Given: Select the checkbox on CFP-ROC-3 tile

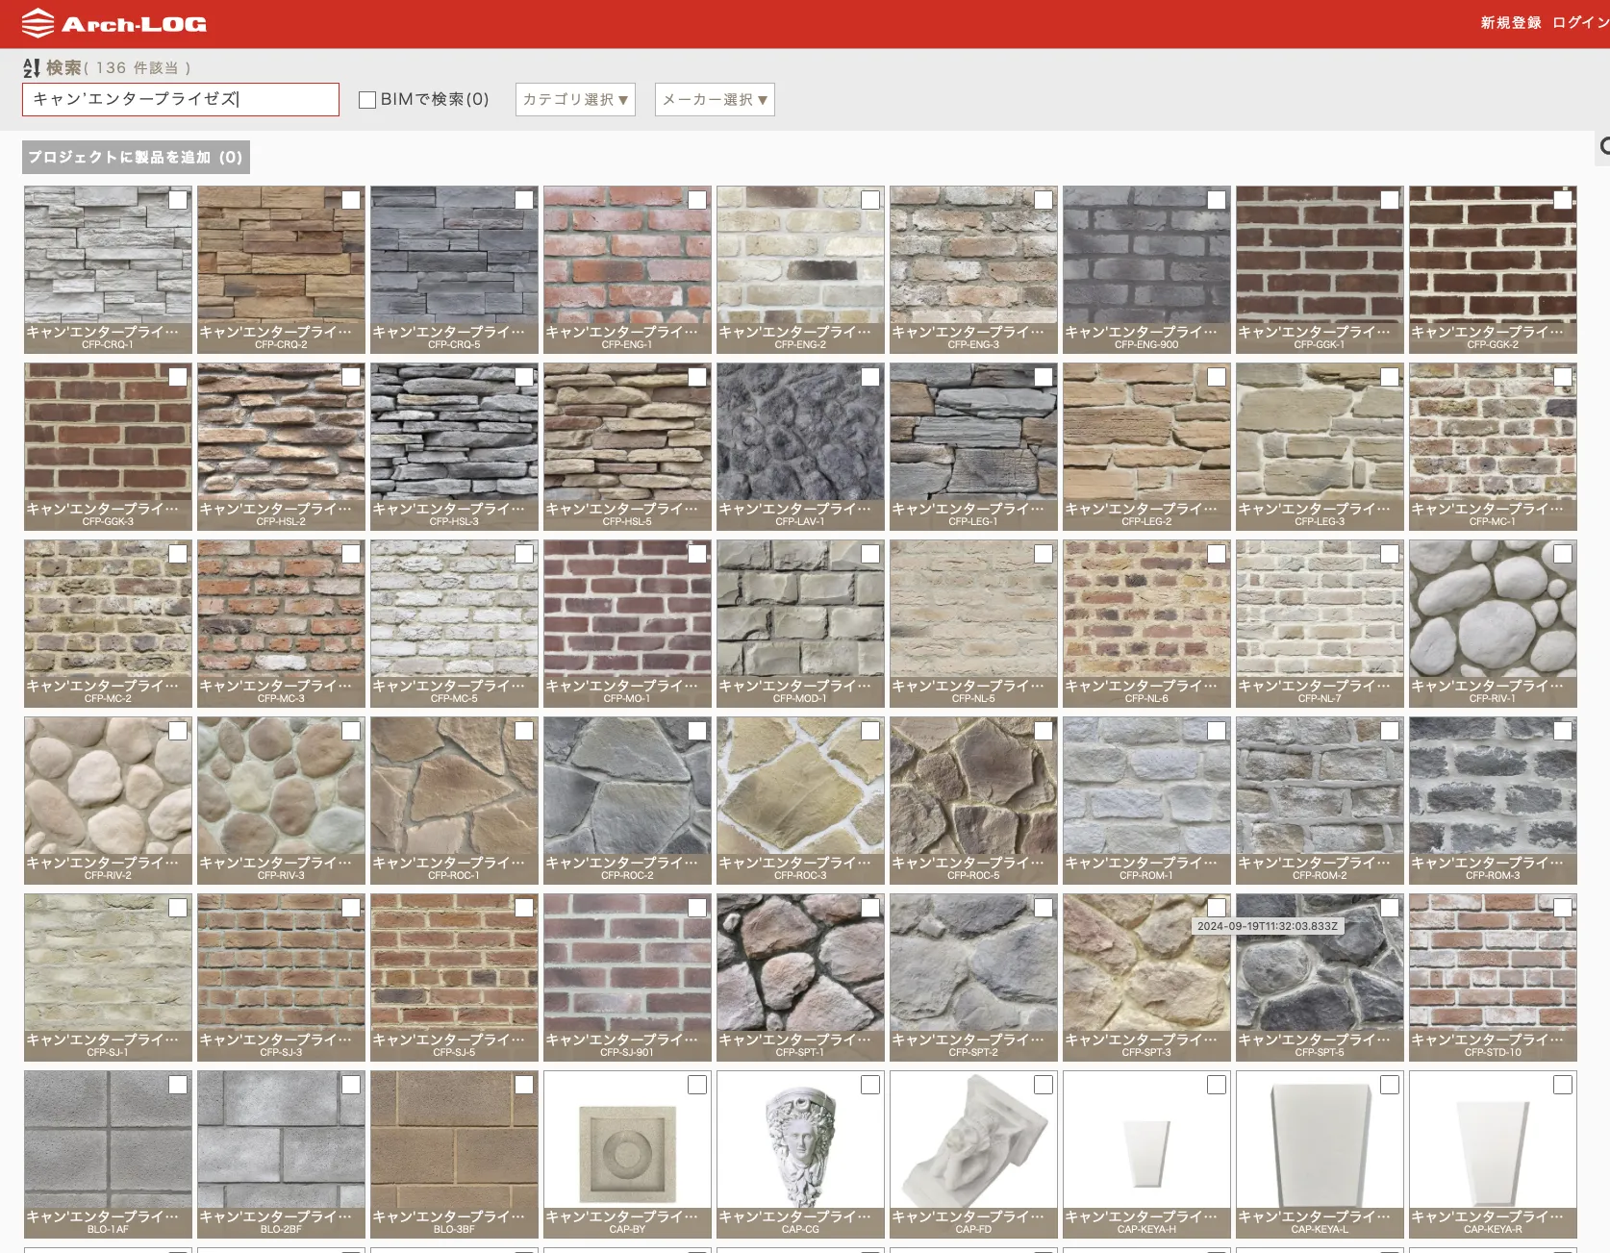Looking at the screenshot, I should [870, 731].
